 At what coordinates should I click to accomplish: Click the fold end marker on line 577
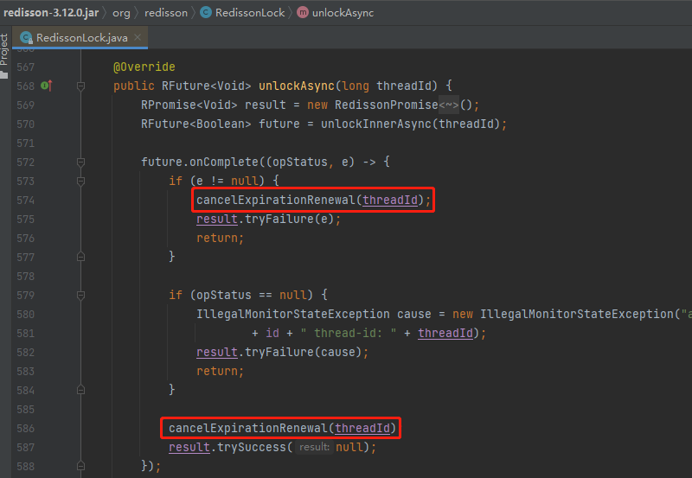pos(80,257)
